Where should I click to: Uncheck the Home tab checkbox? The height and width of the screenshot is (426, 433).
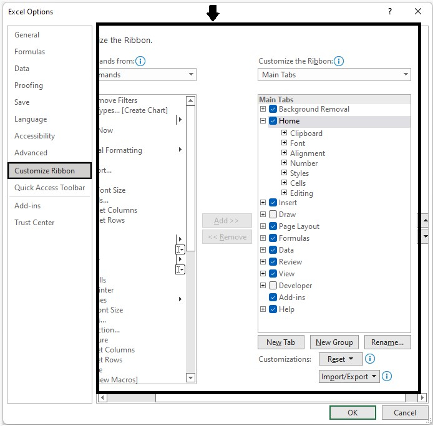click(273, 121)
